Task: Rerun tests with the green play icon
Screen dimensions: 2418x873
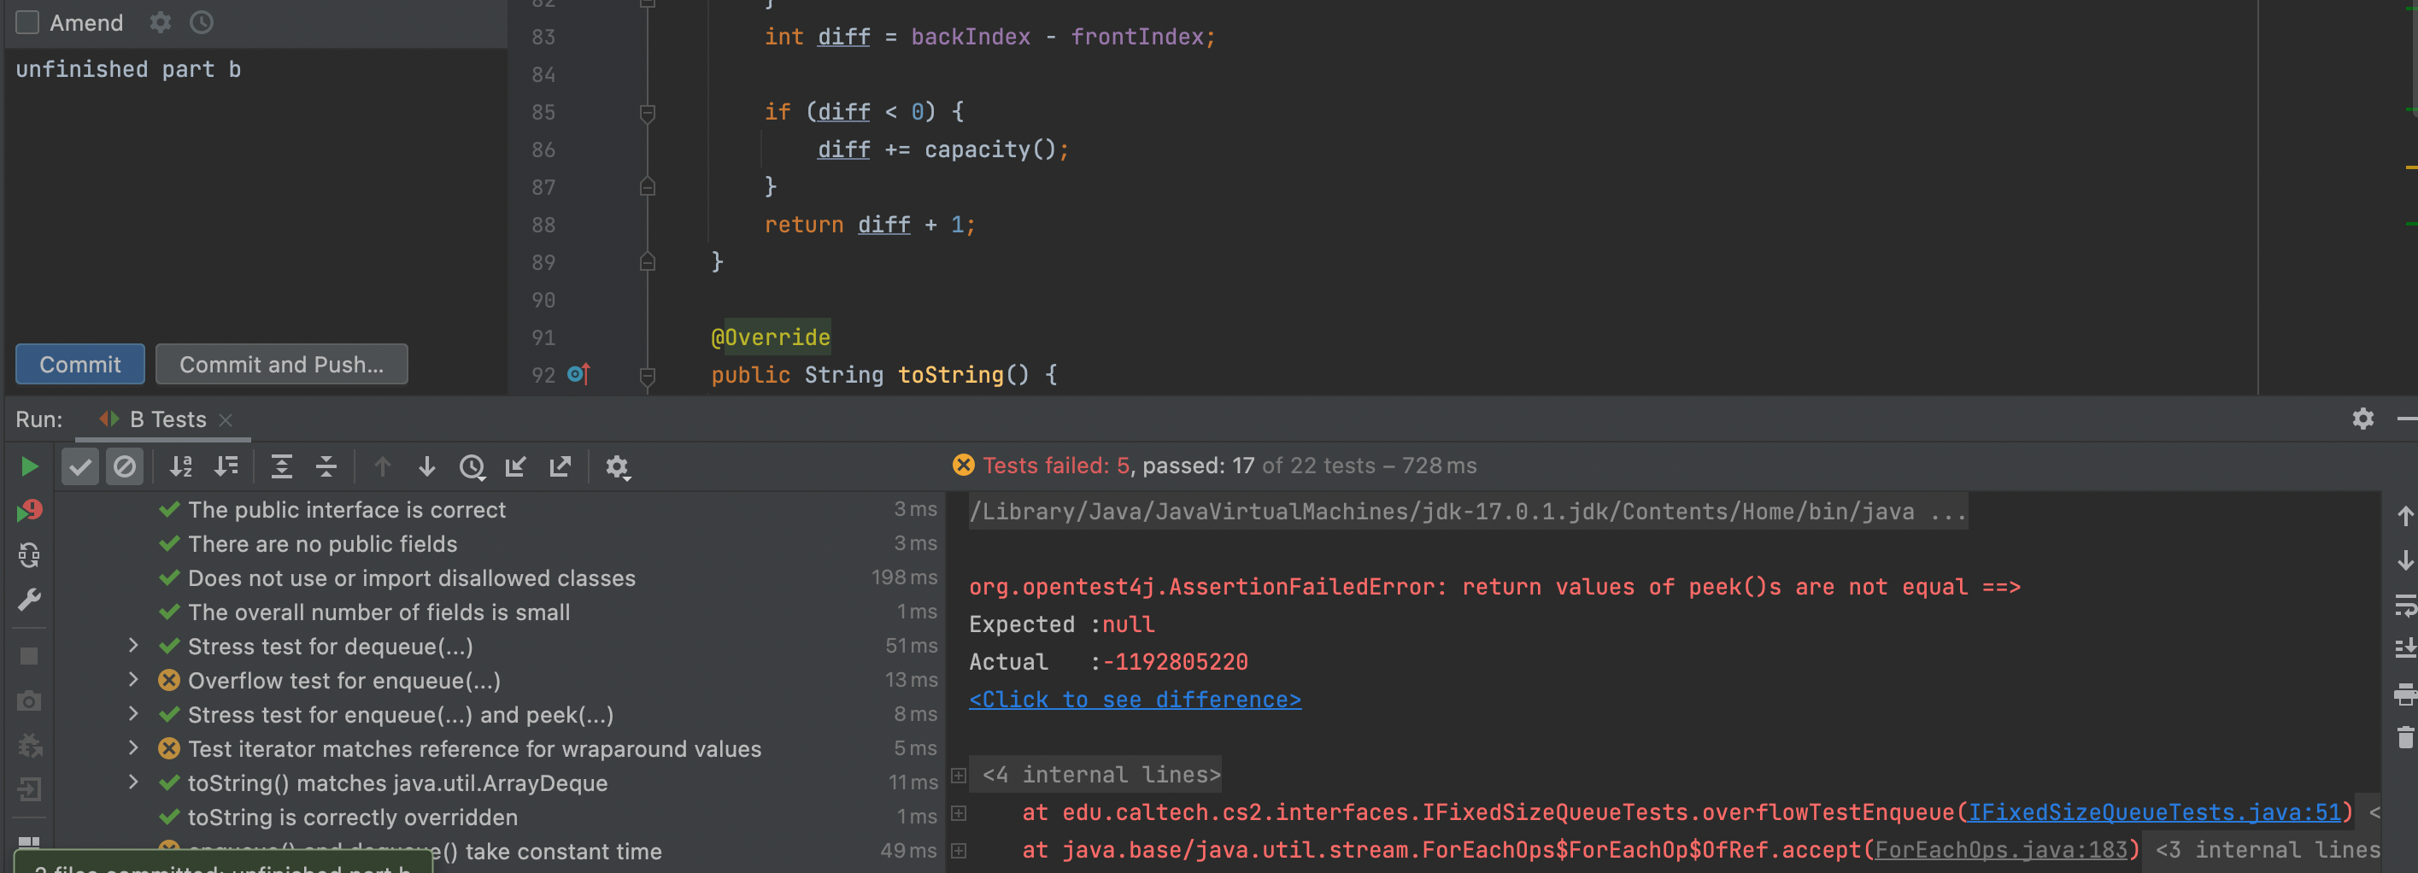Action: pos(28,466)
